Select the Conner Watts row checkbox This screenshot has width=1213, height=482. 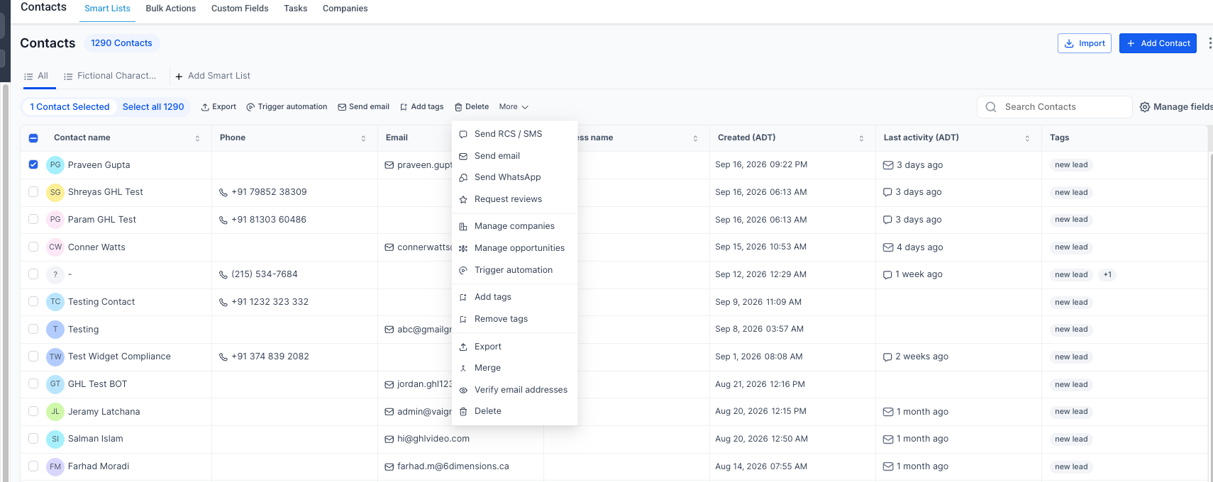[x=33, y=247]
